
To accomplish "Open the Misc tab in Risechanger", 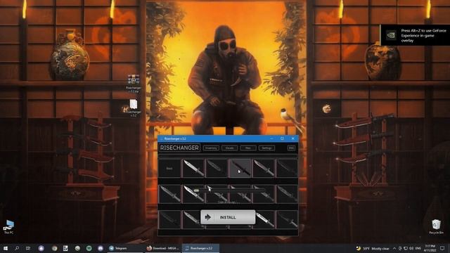I will click(248, 148).
